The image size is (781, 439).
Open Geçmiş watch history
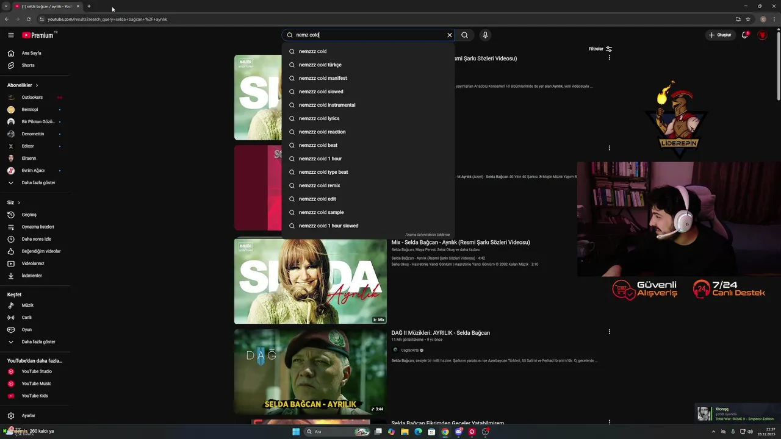click(35, 215)
